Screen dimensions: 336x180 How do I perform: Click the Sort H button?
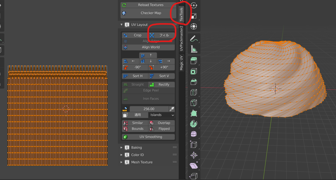coord(135,76)
